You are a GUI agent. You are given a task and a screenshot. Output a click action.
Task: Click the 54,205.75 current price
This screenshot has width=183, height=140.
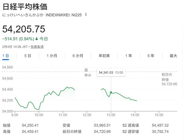(24, 29)
